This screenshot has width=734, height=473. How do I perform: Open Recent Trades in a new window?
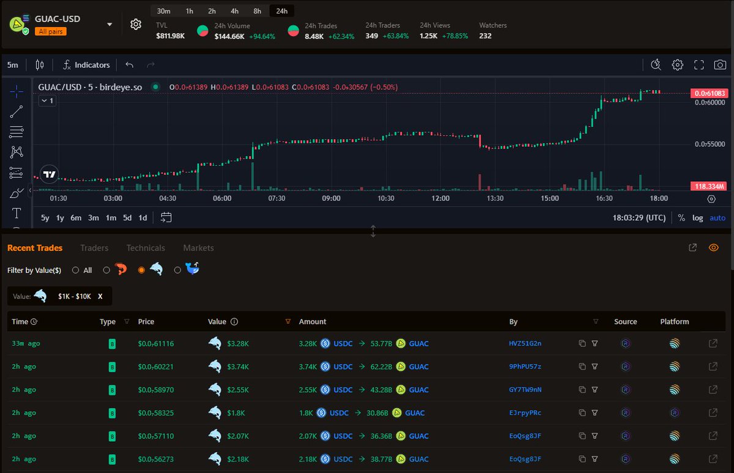(692, 248)
